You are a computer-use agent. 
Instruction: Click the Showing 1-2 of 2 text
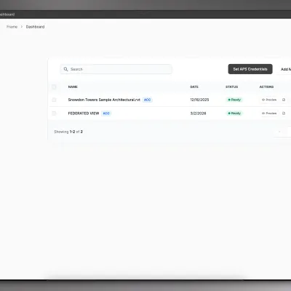coord(68,132)
